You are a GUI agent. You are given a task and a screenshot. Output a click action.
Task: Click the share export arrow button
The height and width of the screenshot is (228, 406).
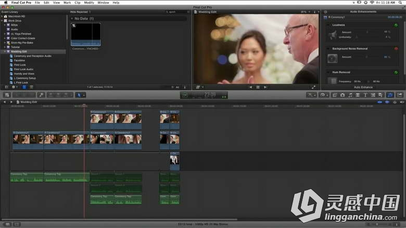[x=400, y=95]
